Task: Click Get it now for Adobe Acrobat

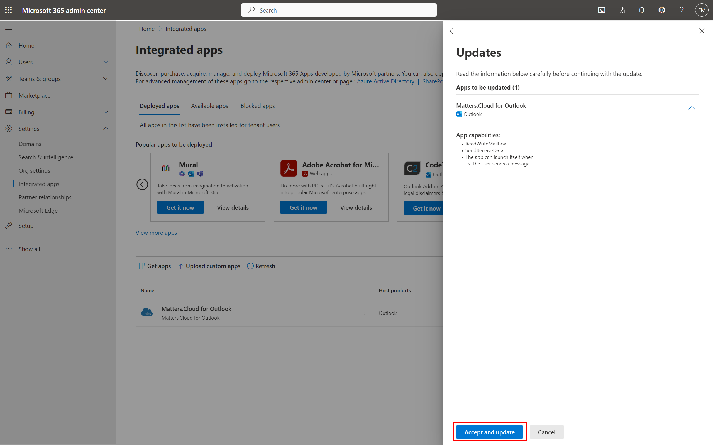Action: click(304, 207)
